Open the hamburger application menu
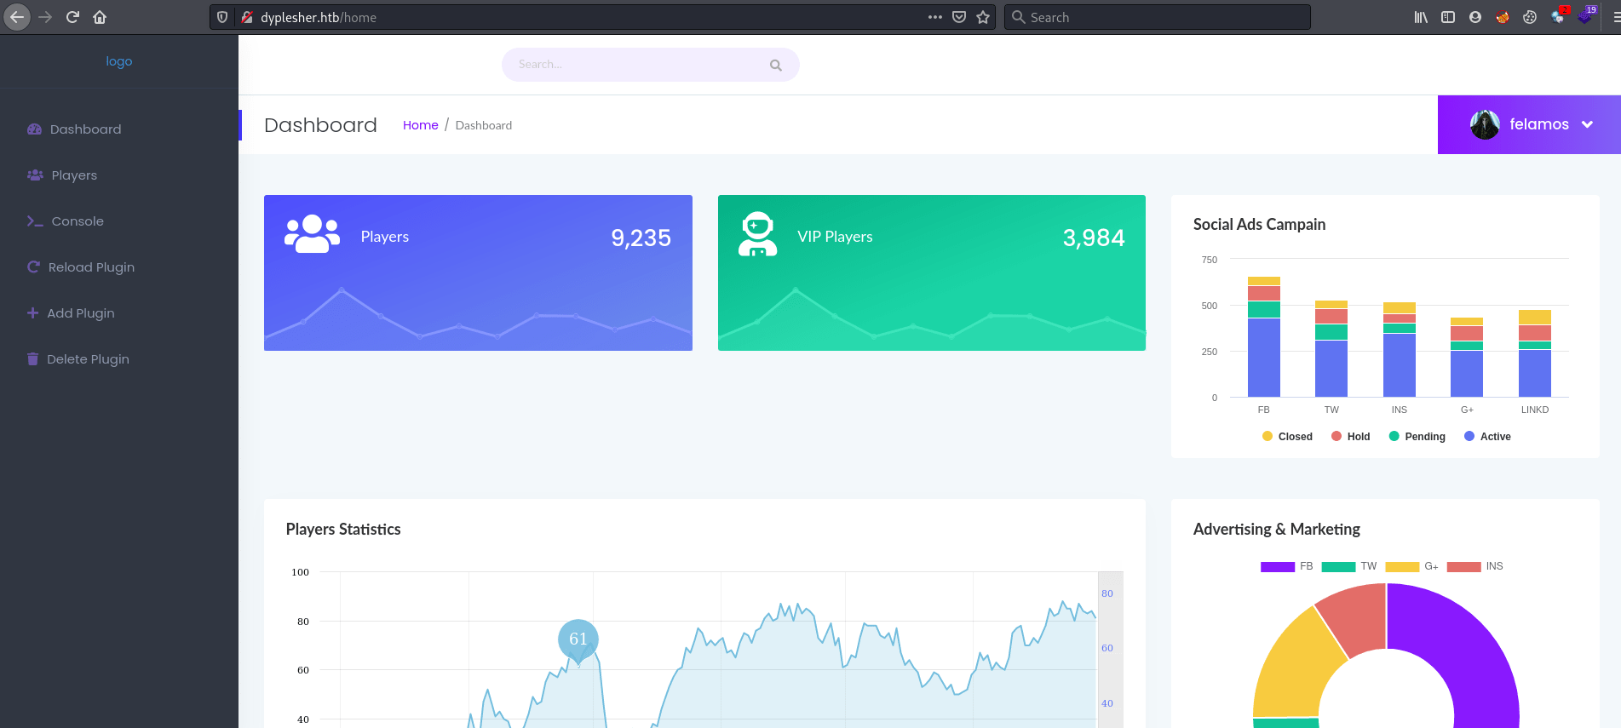1621x728 pixels. point(1615,17)
